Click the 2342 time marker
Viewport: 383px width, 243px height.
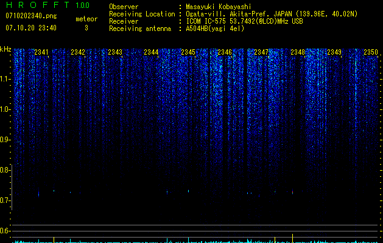tap(78, 52)
